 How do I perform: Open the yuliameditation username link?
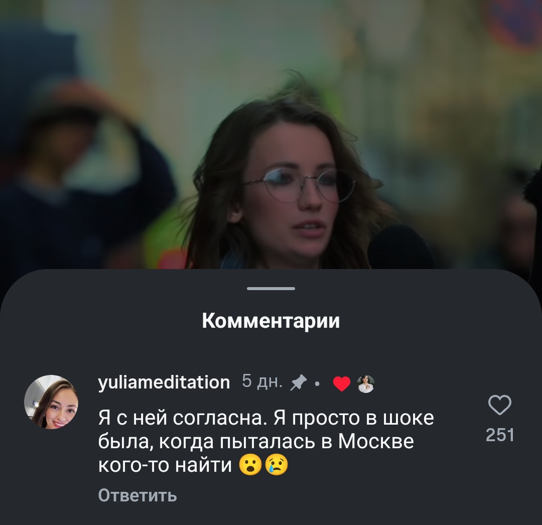point(164,382)
